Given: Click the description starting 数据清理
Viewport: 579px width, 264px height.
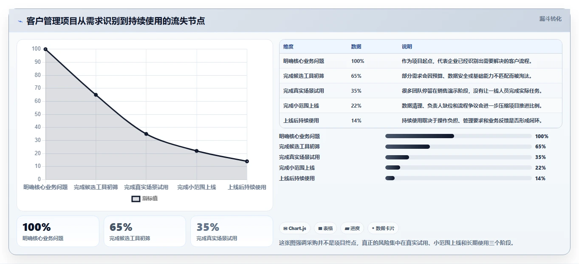Looking at the screenshot, I should 472,106.
